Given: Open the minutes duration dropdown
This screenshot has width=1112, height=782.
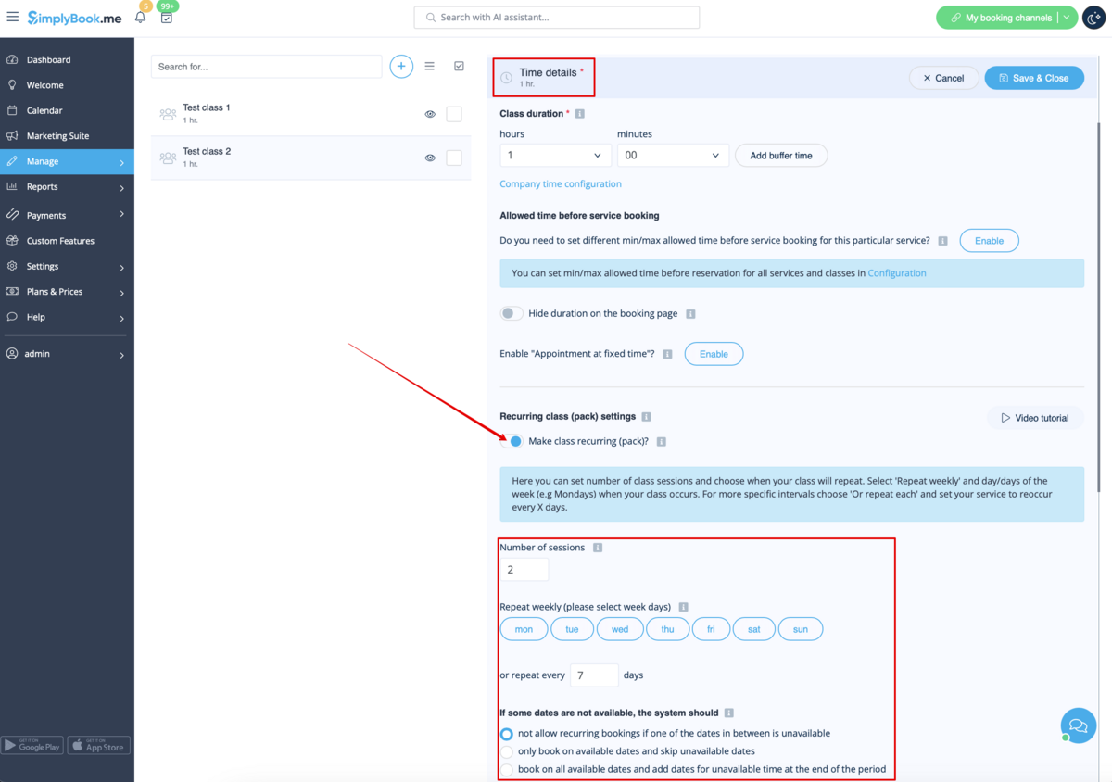Looking at the screenshot, I should [673, 156].
